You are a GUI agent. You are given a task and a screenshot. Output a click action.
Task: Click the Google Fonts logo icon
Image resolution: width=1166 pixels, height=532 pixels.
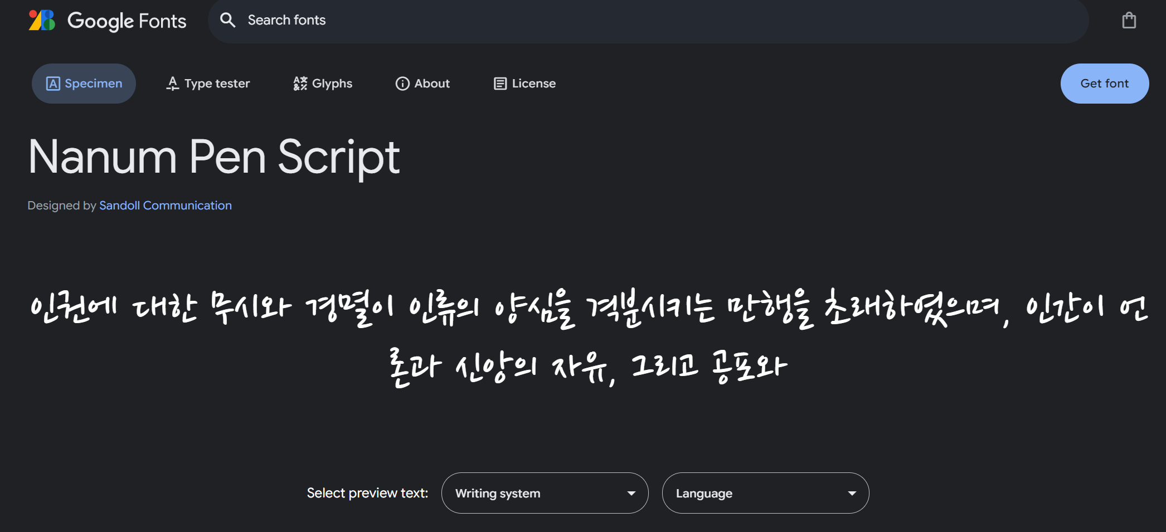[x=42, y=21]
